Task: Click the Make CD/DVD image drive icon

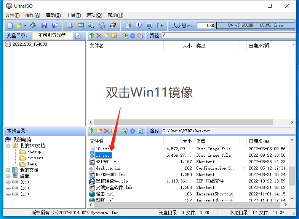Action: click(70, 25)
